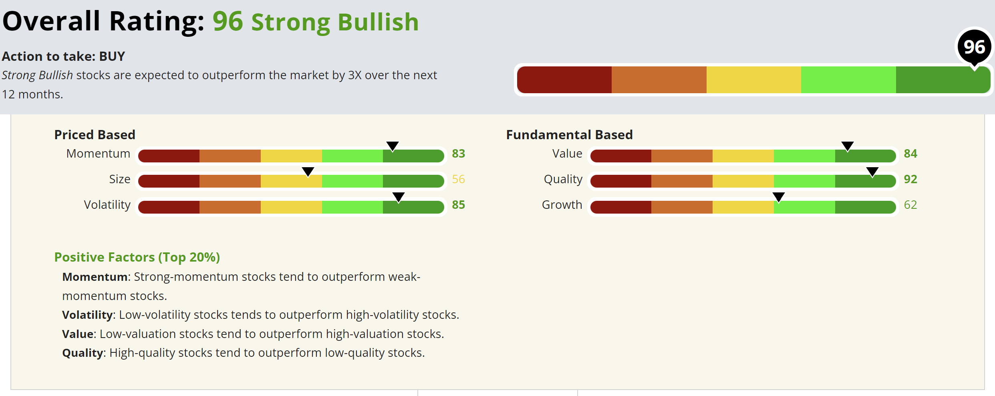Click the Volatility bar triangle marker
Image resolution: width=995 pixels, height=396 pixels.
click(399, 197)
